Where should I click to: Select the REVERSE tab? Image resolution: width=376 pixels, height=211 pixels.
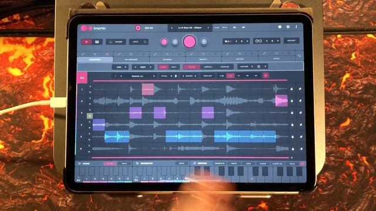click(x=167, y=59)
